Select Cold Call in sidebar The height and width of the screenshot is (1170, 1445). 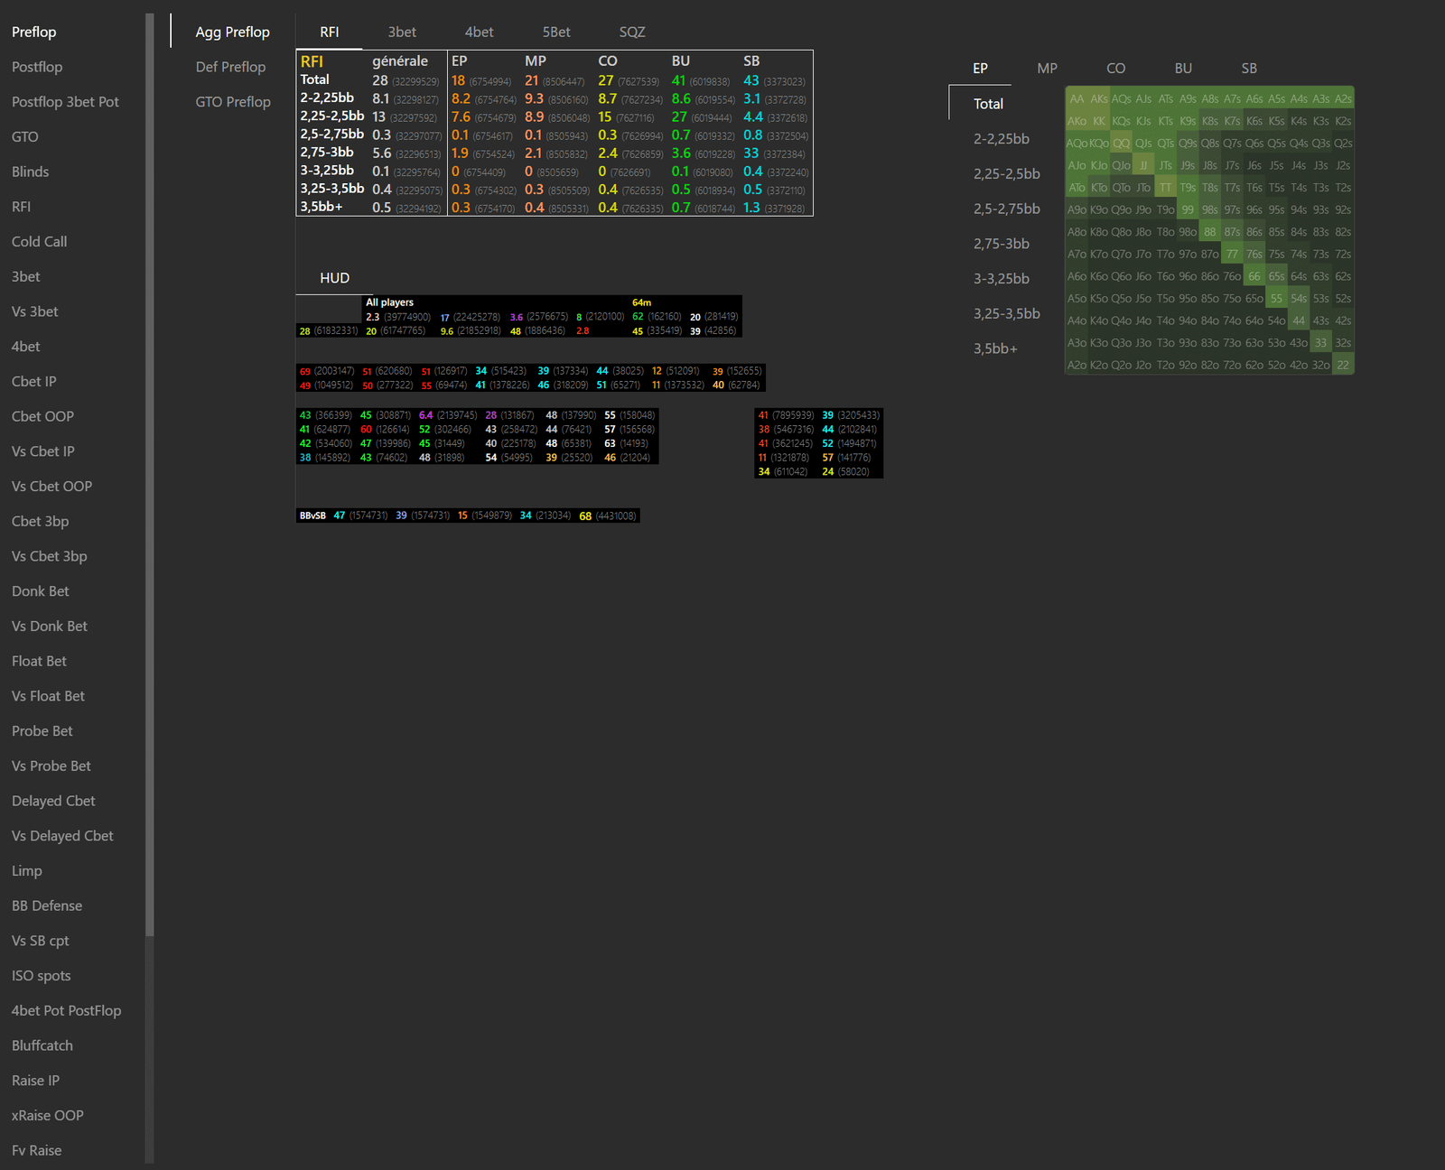(40, 242)
